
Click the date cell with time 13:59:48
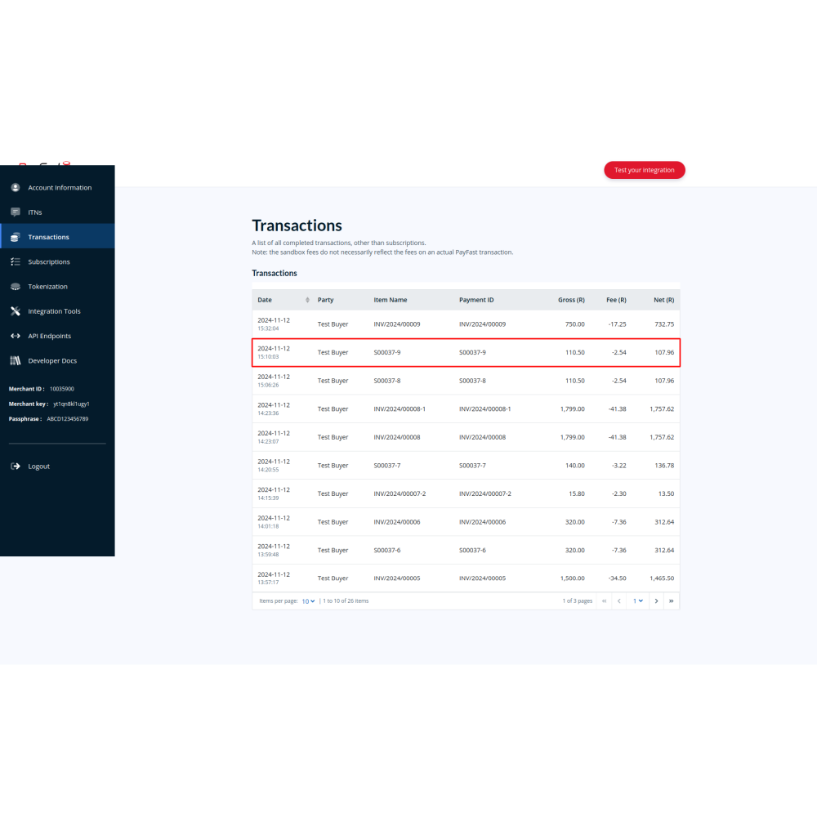274,550
